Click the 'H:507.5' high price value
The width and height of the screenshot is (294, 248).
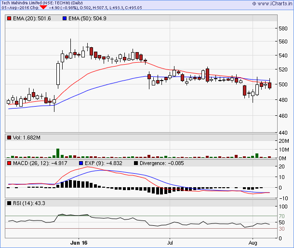pos(100,8)
